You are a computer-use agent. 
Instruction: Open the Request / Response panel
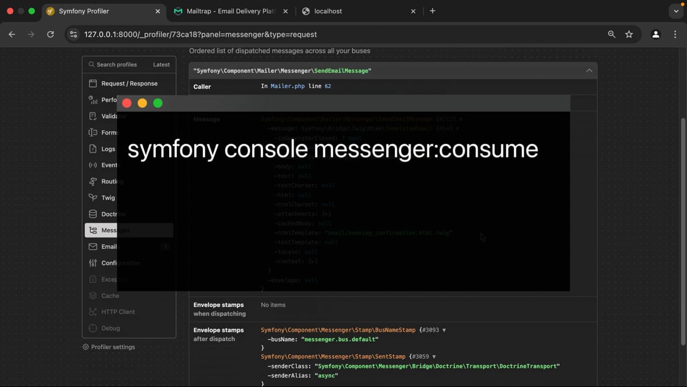click(x=129, y=83)
